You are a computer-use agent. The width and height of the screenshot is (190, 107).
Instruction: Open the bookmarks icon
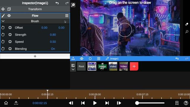pos(177,103)
